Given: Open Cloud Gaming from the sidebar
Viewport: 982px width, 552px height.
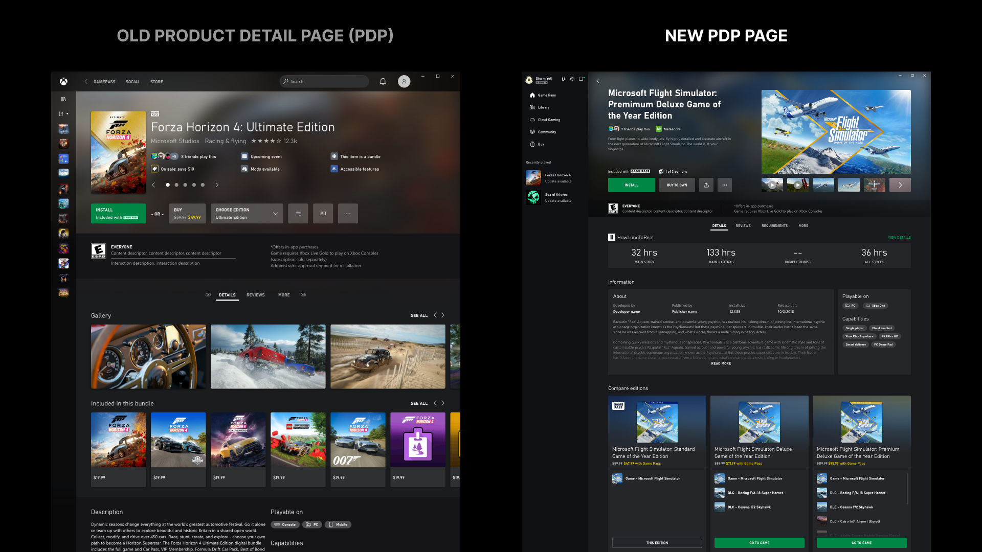Looking at the screenshot, I should point(548,120).
